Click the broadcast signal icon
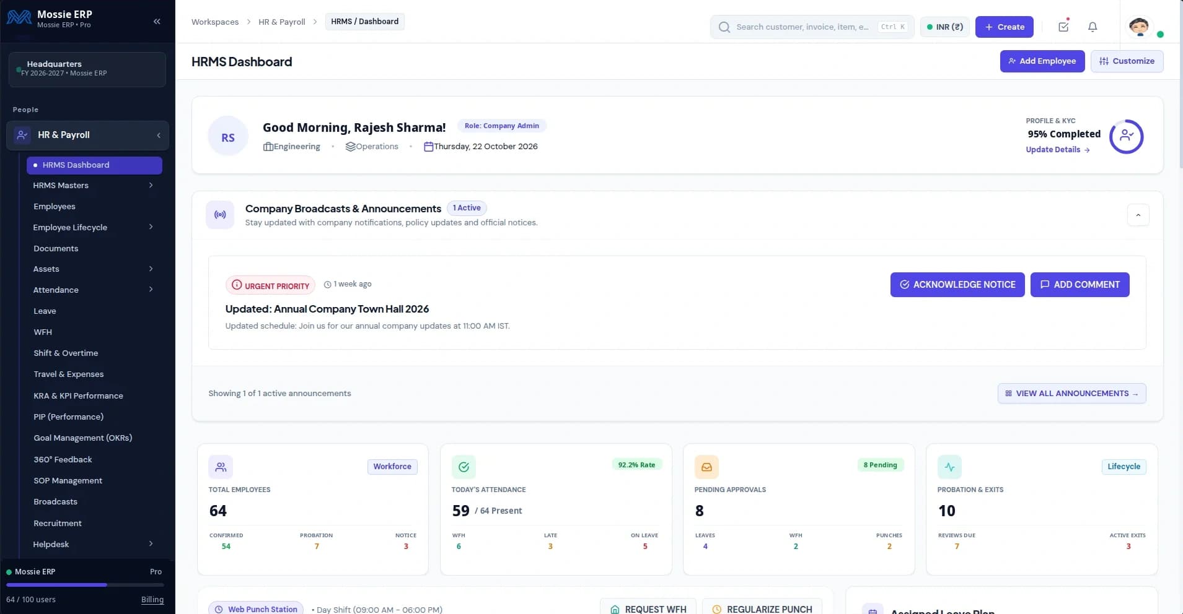 click(220, 215)
